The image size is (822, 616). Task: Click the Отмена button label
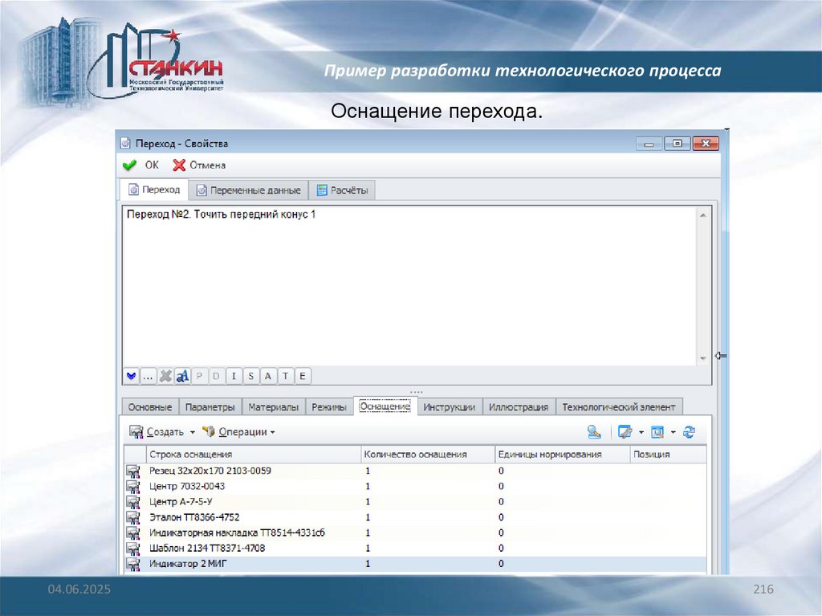(208, 165)
